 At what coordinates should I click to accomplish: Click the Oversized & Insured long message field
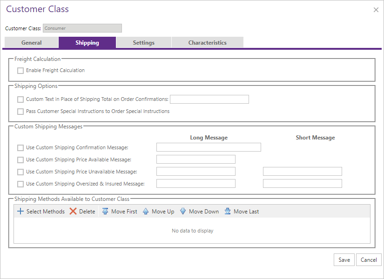(x=196, y=184)
